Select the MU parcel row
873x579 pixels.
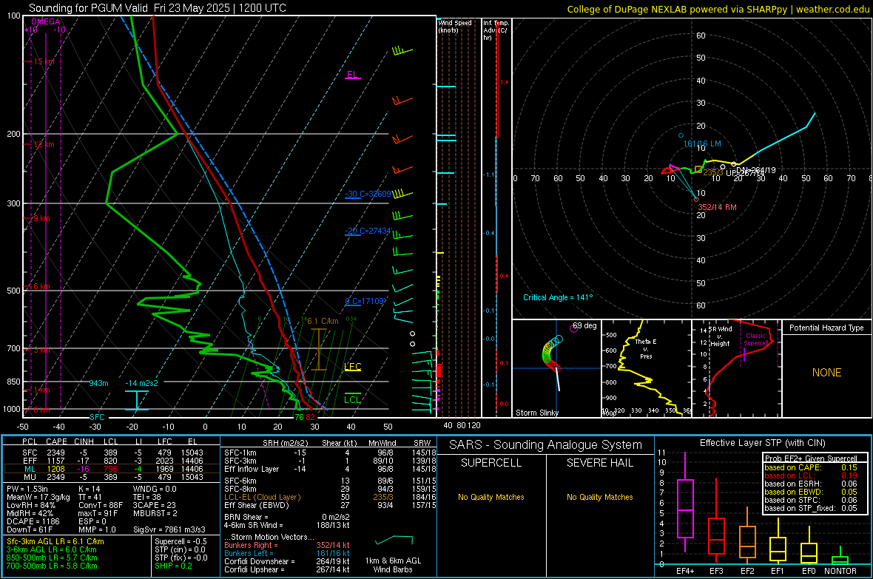click(112, 476)
